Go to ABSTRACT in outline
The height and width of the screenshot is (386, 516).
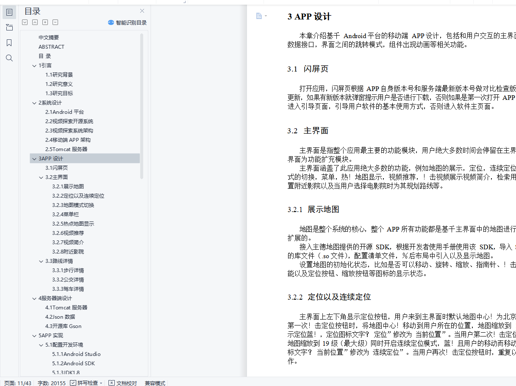click(x=51, y=47)
